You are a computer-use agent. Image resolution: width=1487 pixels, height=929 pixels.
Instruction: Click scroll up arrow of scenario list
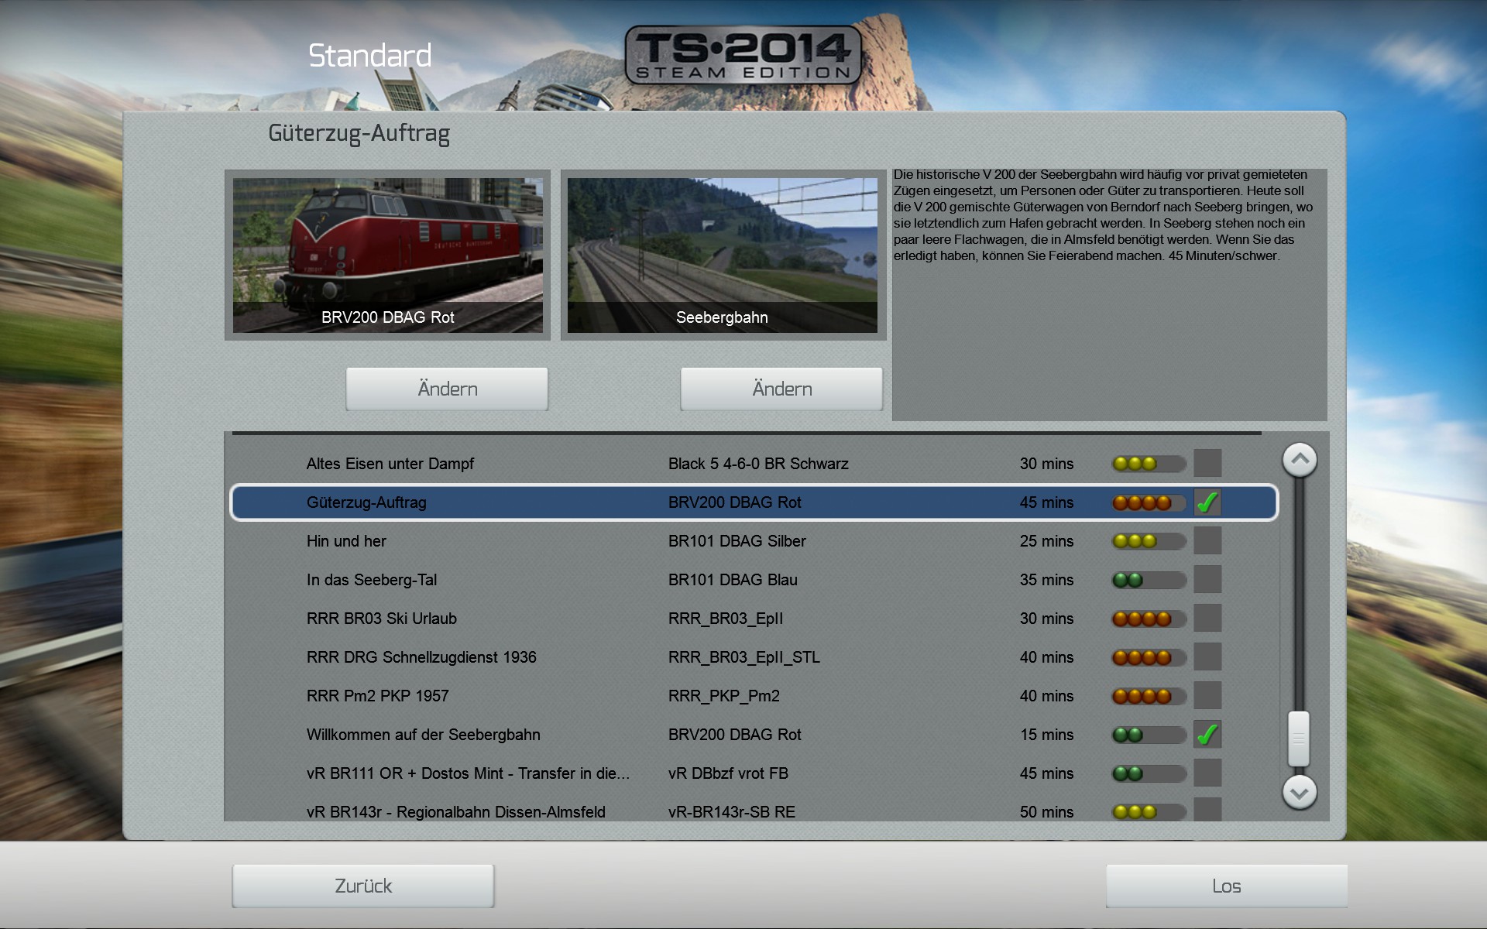point(1300,460)
